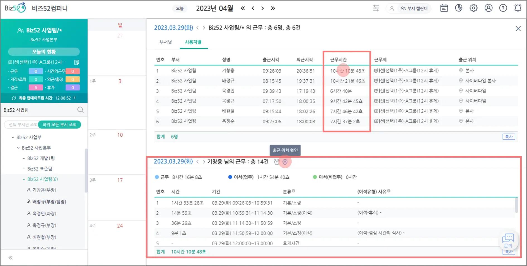Click info icon beside update time 12:08:52
The image size is (527, 266).
pos(74,98)
